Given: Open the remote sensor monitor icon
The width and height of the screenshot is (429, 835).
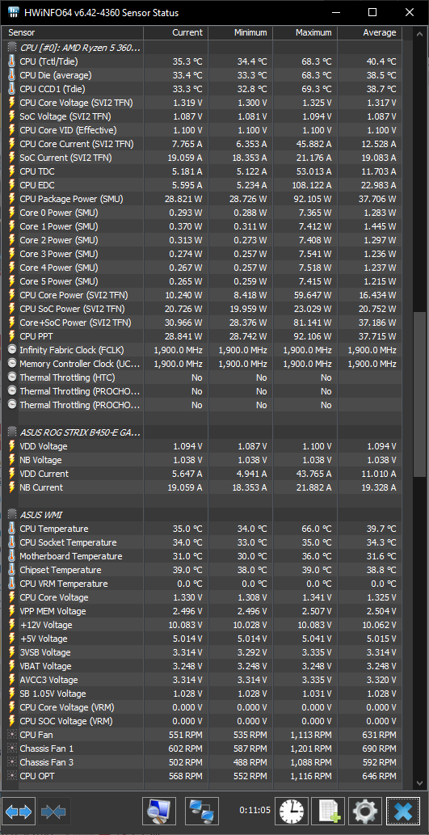Looking at the screenshot, I should 160,812.
